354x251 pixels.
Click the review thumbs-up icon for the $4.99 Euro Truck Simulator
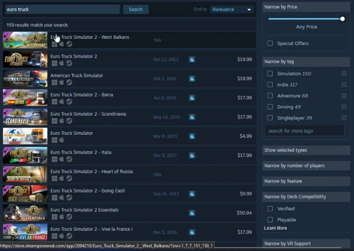click(x=192, y=136)
